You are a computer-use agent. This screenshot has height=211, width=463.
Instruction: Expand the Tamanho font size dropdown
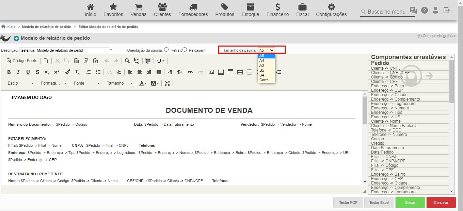point(119,83)
